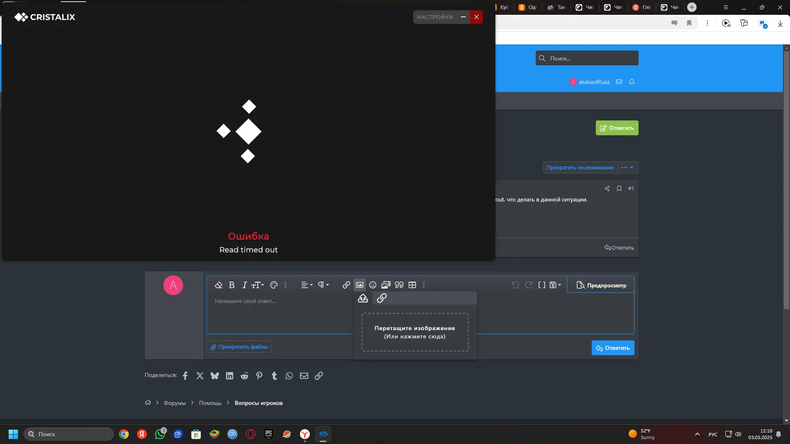
Task: Open the thread options ellipsis dropdown
Action: point(628,167)
